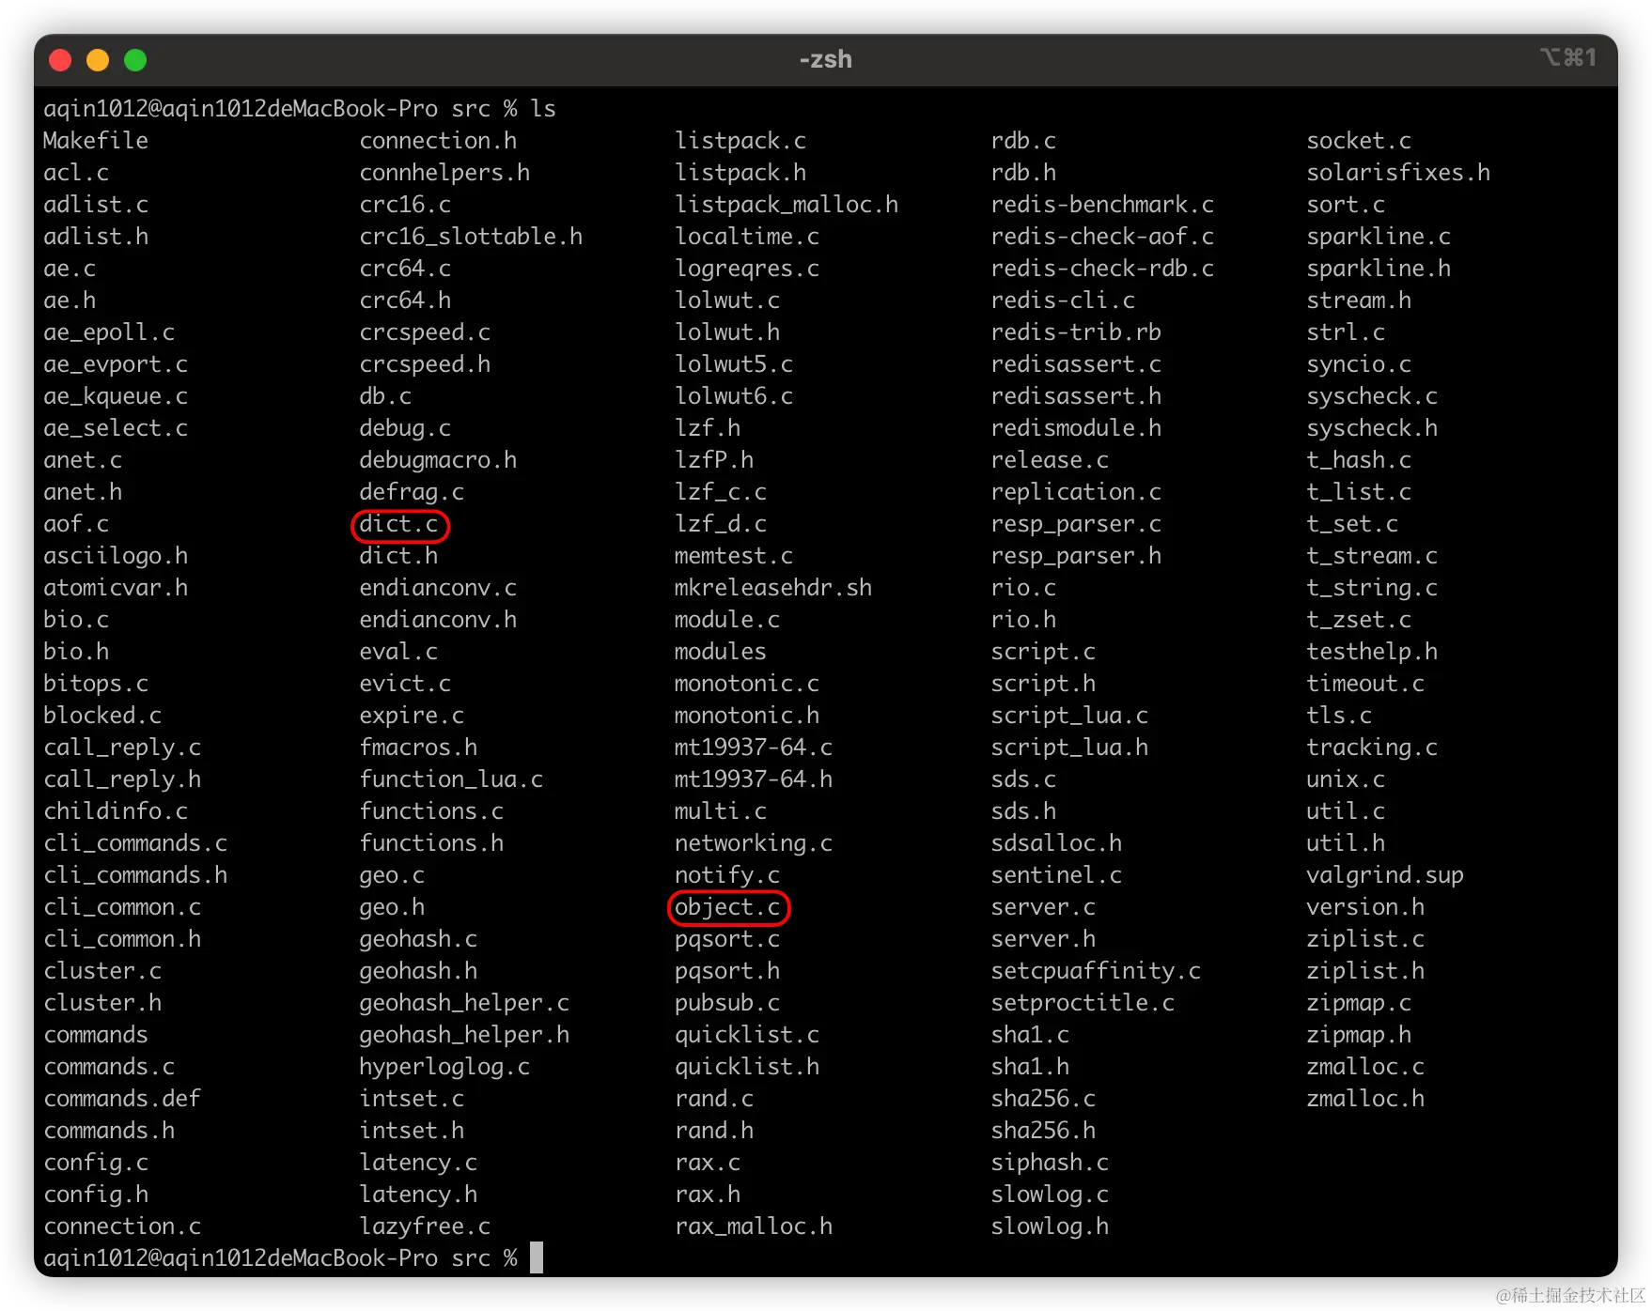Click the redis-trib.rb entry
Screen dimensions: 1652x1311
[x=1076, y=332]
